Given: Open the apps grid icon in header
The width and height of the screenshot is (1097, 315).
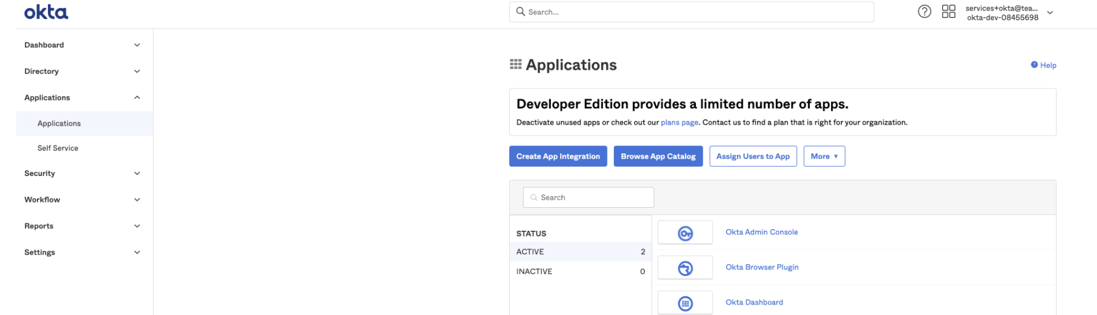Looking at the screenshot, I should [948, 12].
